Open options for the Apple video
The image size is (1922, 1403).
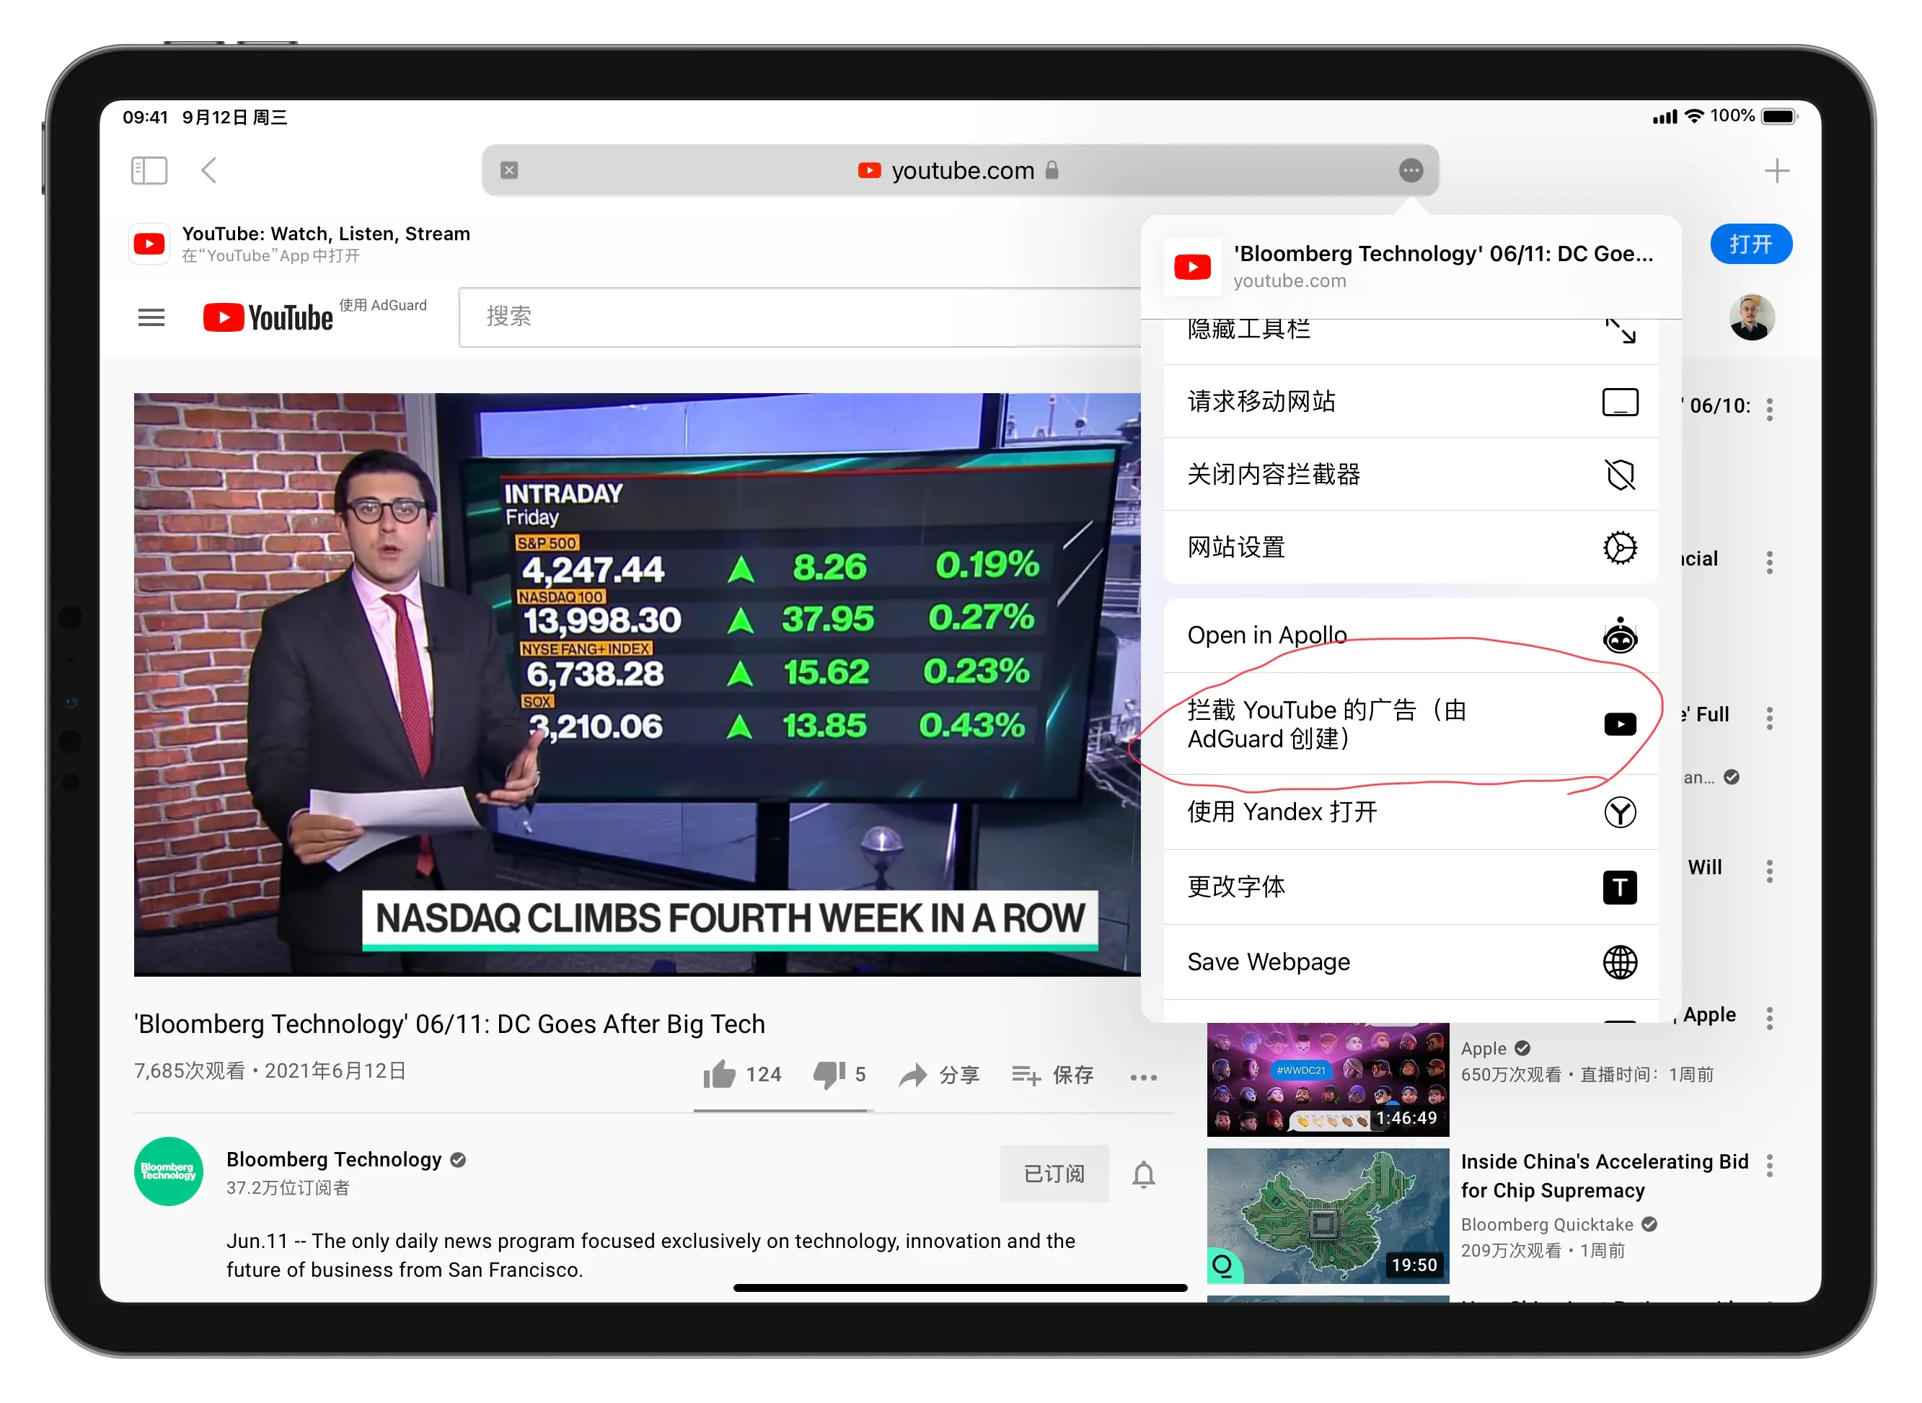pos(1769,1019)
